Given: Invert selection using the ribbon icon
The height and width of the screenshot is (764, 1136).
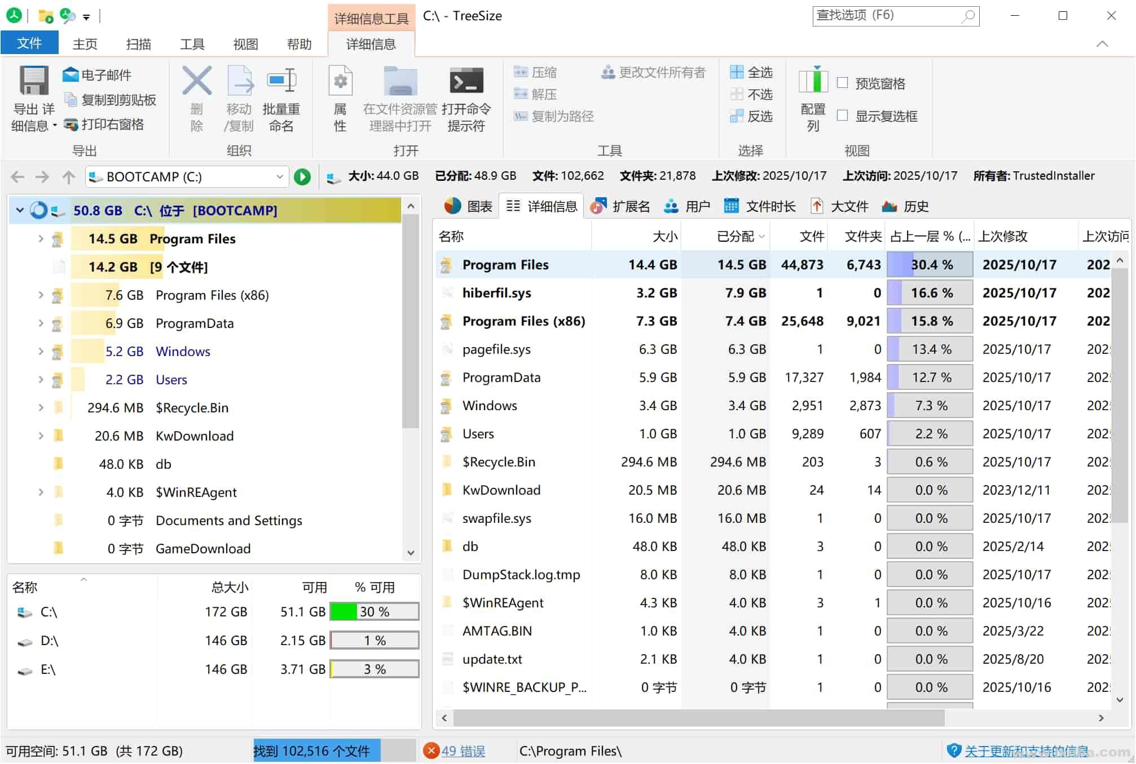Looking at the screenshot, I should (x=750, y=117).
